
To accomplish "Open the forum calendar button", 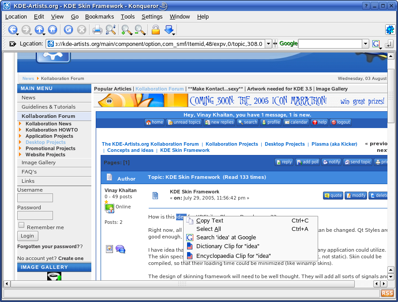I will 296,122.
